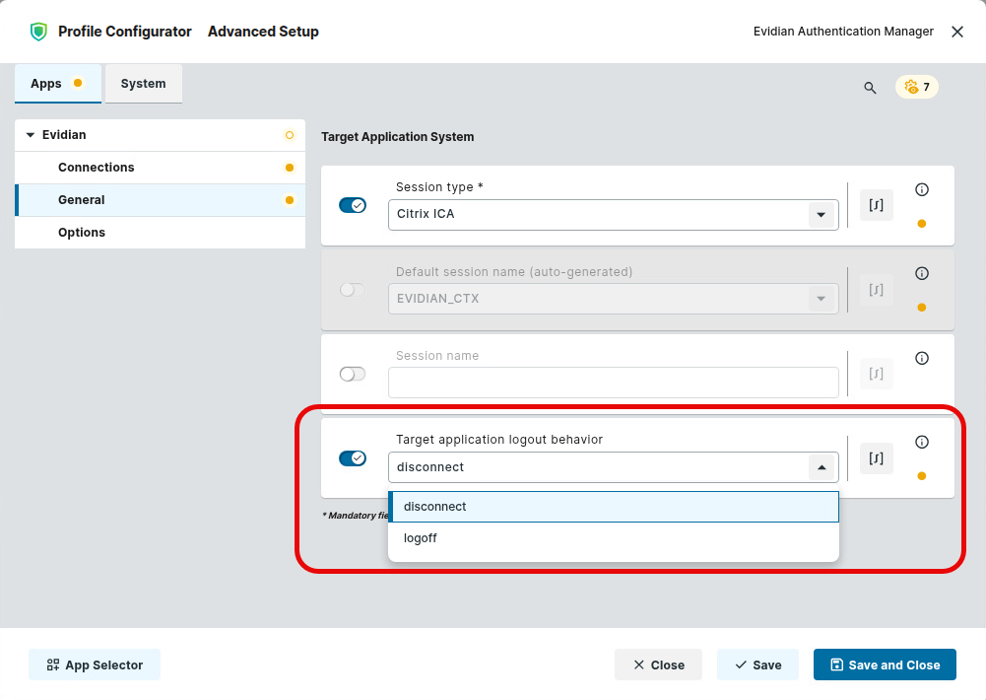Image resolution: width=986 pixels, height=700 pixels.
Task: Open info for Target application logout behavior
Action: pyautogui.click(x=922, y=442)
